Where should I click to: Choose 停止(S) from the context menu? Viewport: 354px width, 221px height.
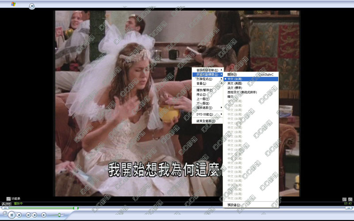[207, 95]
